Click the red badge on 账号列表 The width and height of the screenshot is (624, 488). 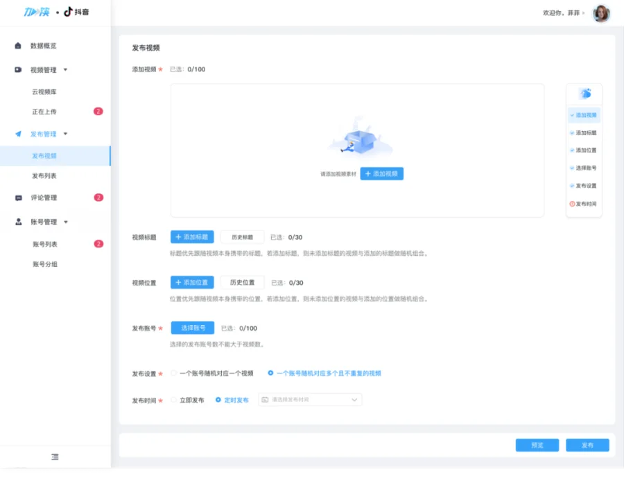click(x=98, y=244)
